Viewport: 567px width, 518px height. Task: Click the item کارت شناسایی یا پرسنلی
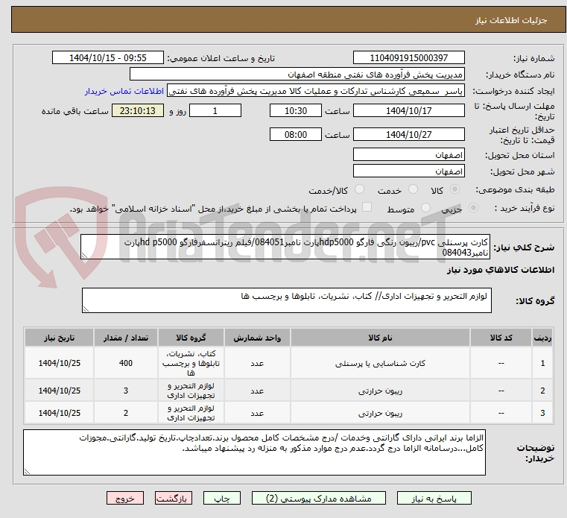pyautogui.click(x=380, y=363)
